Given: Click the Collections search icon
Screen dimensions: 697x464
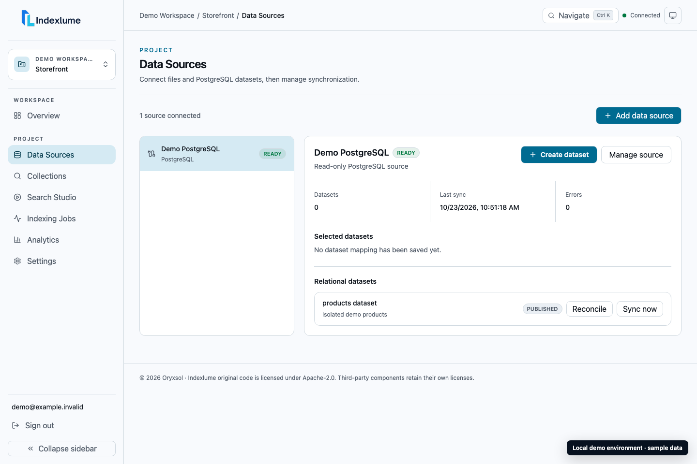Looking at the screenshot, I should pos(17,176).
